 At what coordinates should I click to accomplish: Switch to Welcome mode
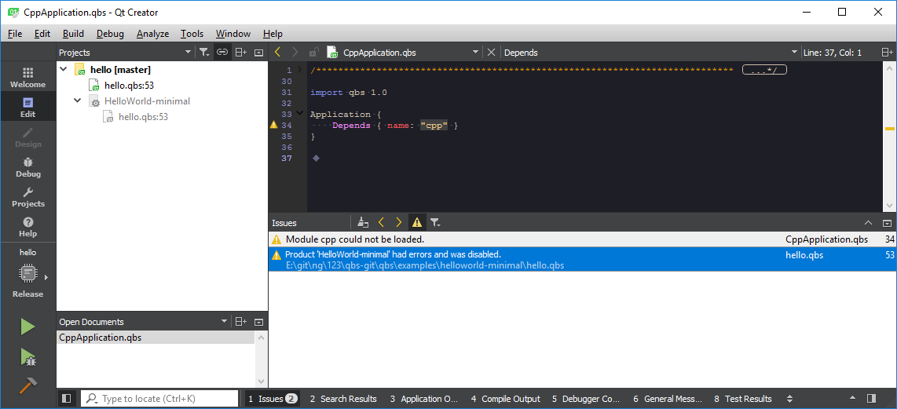click(27, 77)
